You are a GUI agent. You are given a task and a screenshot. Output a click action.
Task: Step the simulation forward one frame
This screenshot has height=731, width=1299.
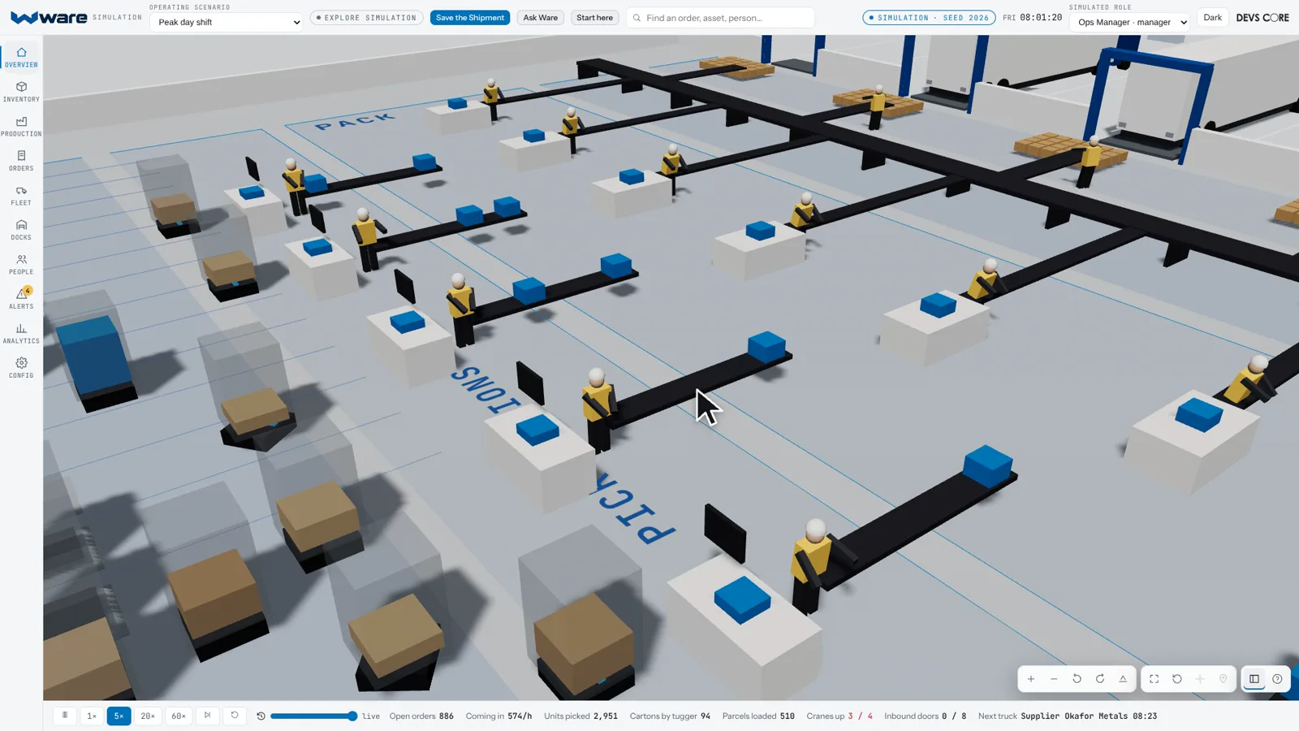(207, 716)
